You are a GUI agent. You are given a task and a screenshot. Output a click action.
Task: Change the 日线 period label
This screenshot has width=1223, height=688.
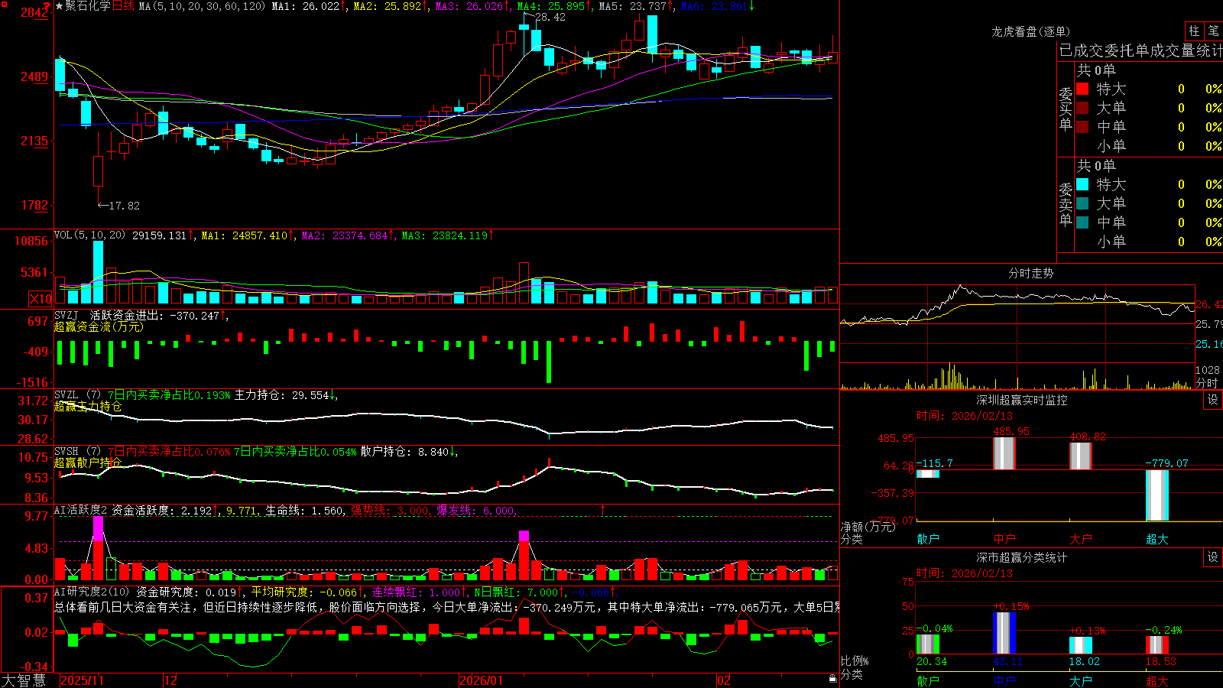[124, 6]
